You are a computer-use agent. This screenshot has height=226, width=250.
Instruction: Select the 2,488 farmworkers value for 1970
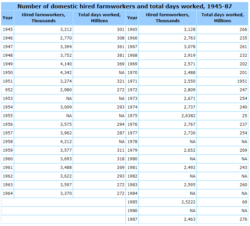tap(189, 73)
